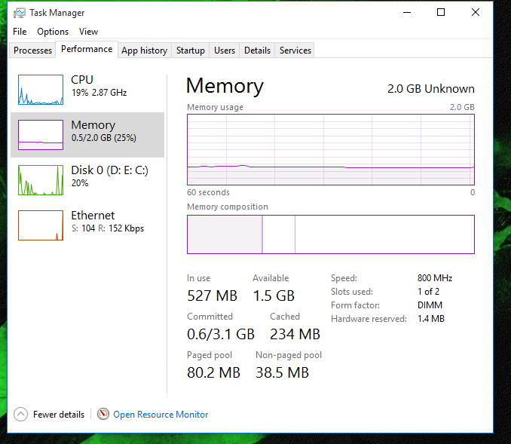
Task: Select the Disk 0 graph thumbnail
Action: (x=41, y=180)
